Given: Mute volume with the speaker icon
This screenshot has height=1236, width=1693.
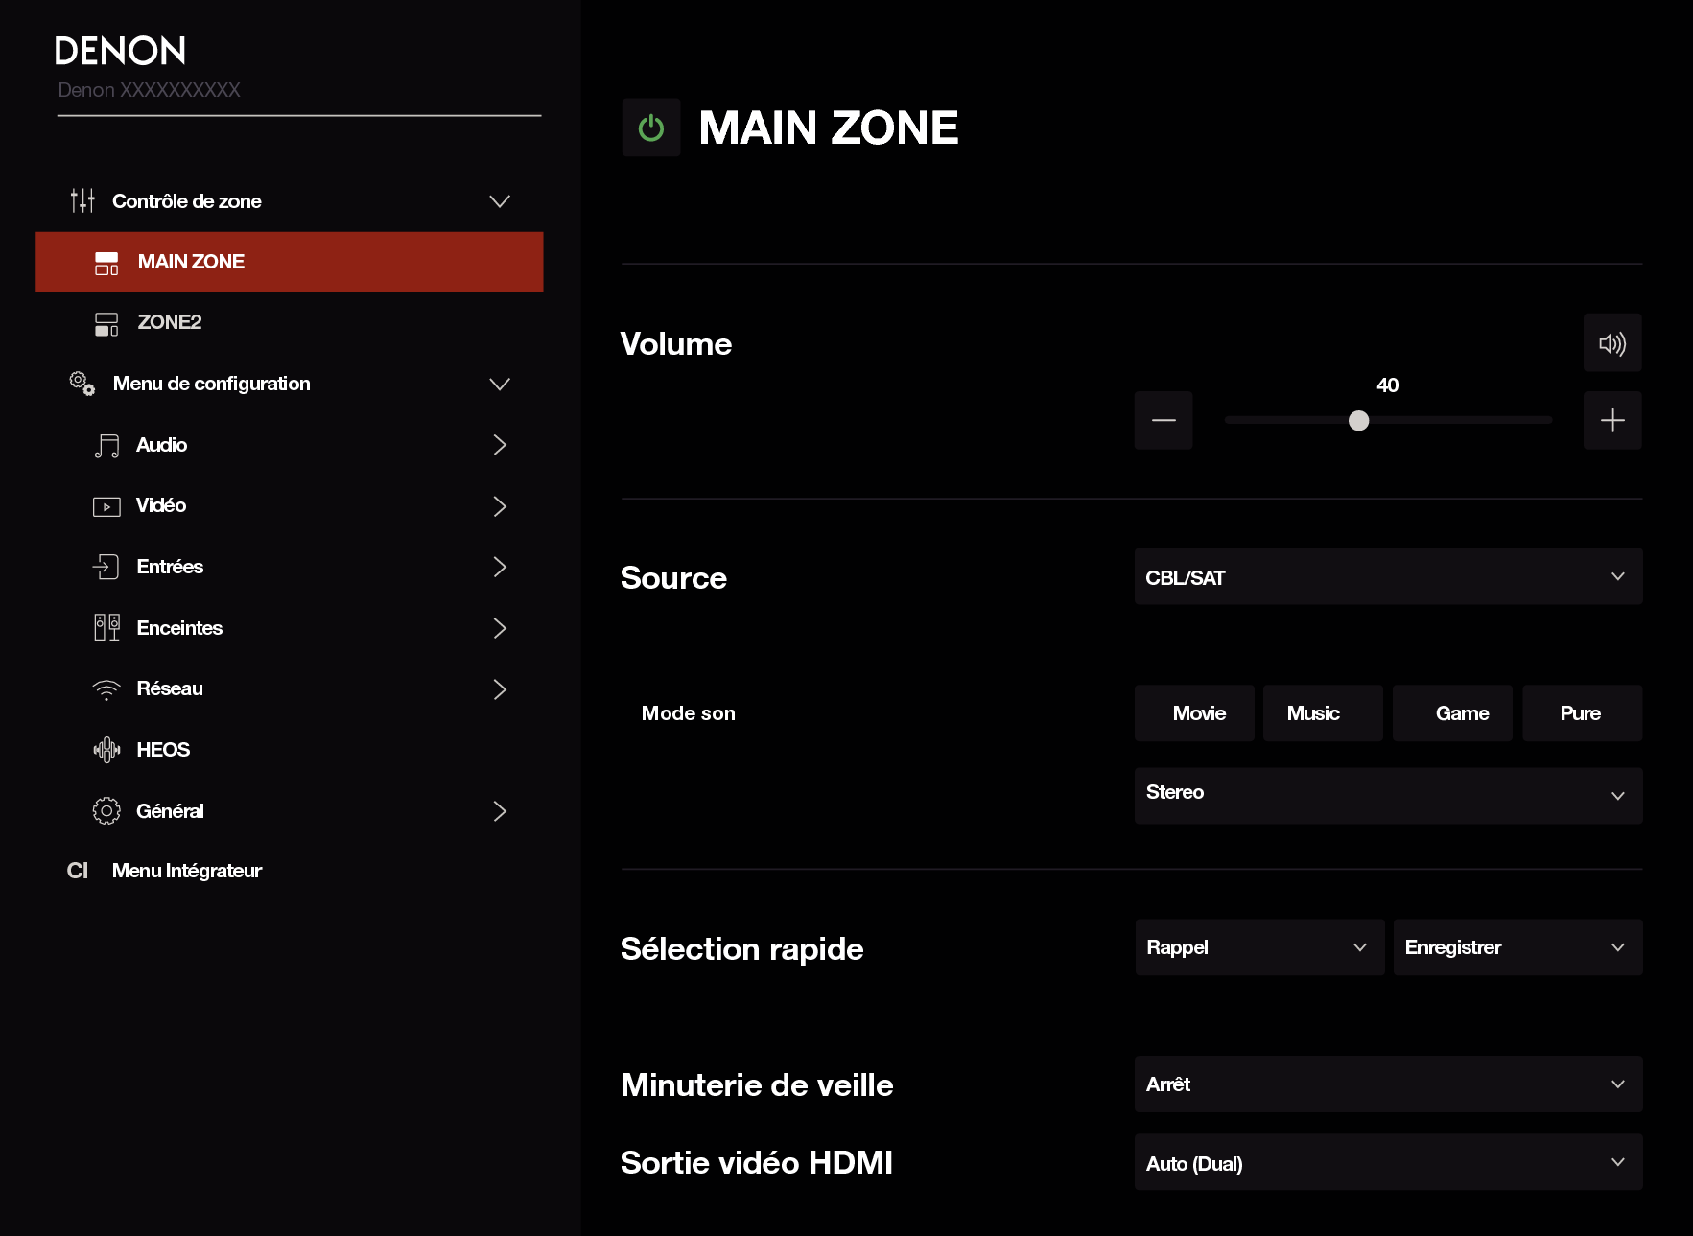Looking at the screenshot, I should click(1611, 343).
